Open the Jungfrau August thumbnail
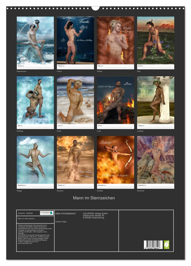The width and height of the screenshot is (191, 266). tap(156, 103)
